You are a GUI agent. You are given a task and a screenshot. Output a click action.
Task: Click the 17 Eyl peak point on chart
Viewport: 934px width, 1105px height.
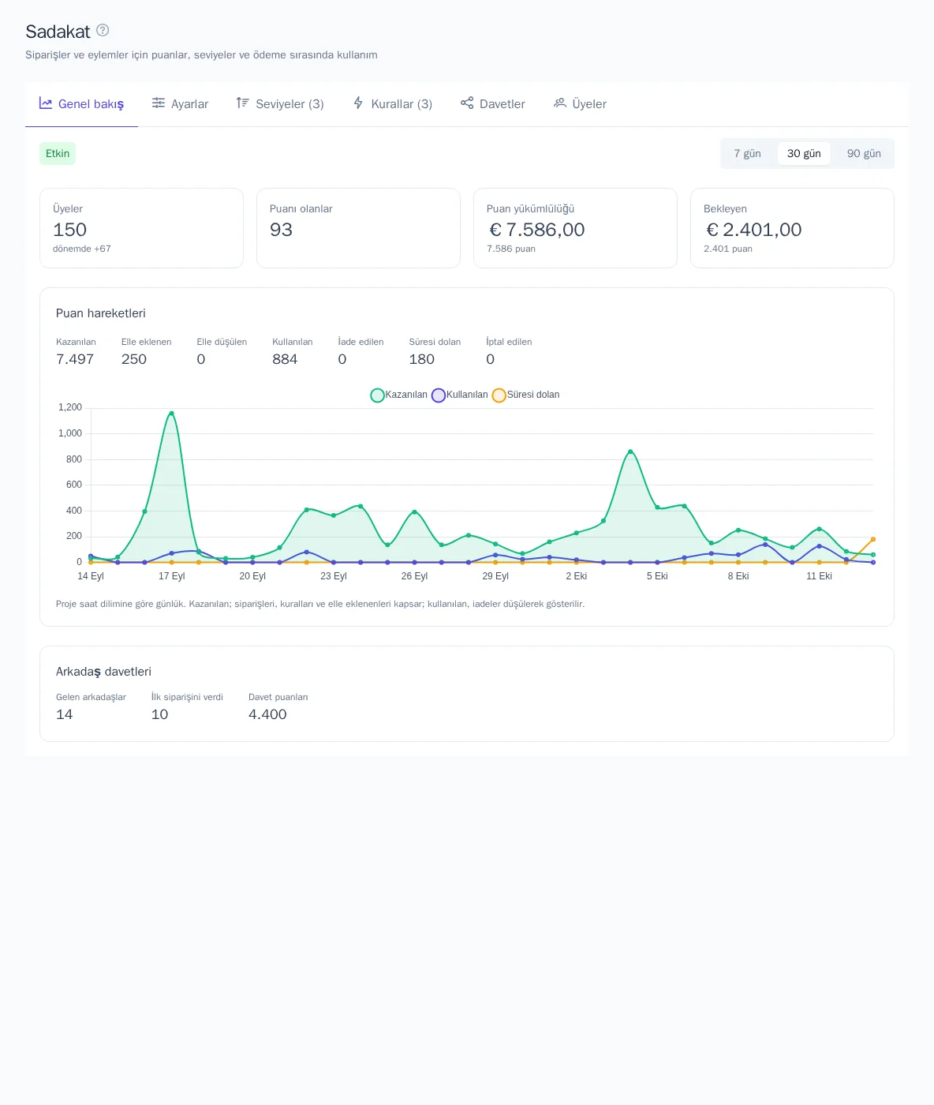click(171, 414)
